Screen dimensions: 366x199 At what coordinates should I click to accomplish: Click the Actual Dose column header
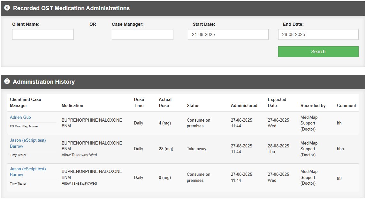(165, 103)
